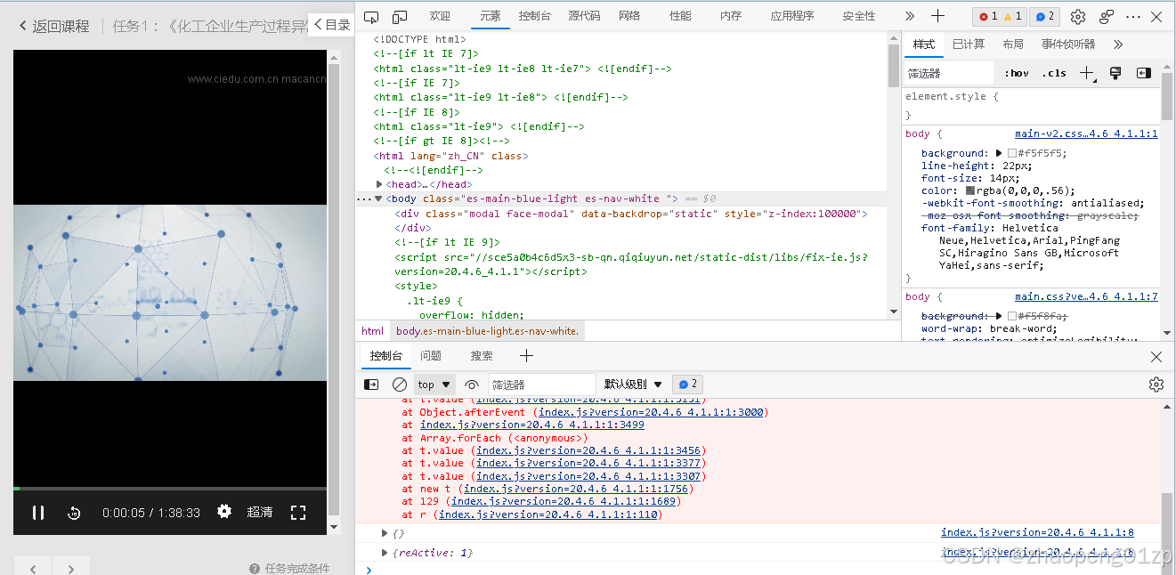
Task: Open the top context dropdown
Action: point(434,385)
